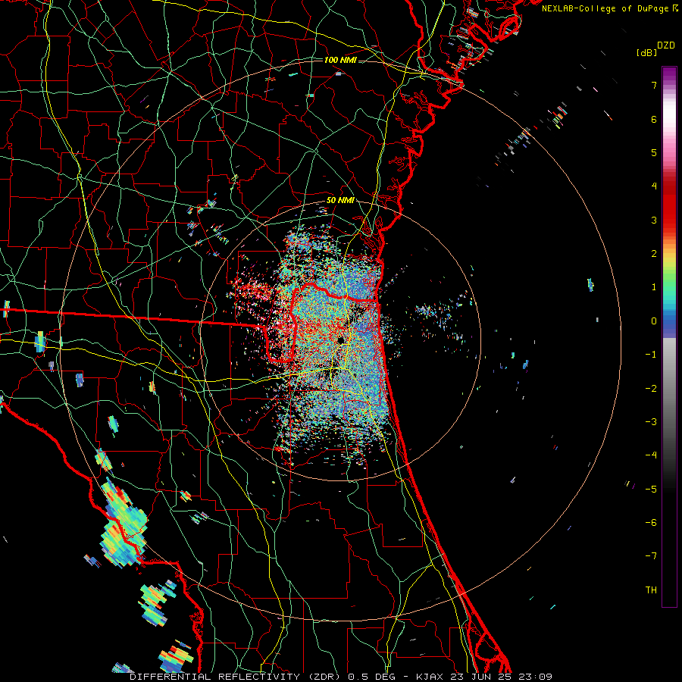Click the scale value -3 label
The width and height of the screenshot is (682, 682).
651,422
